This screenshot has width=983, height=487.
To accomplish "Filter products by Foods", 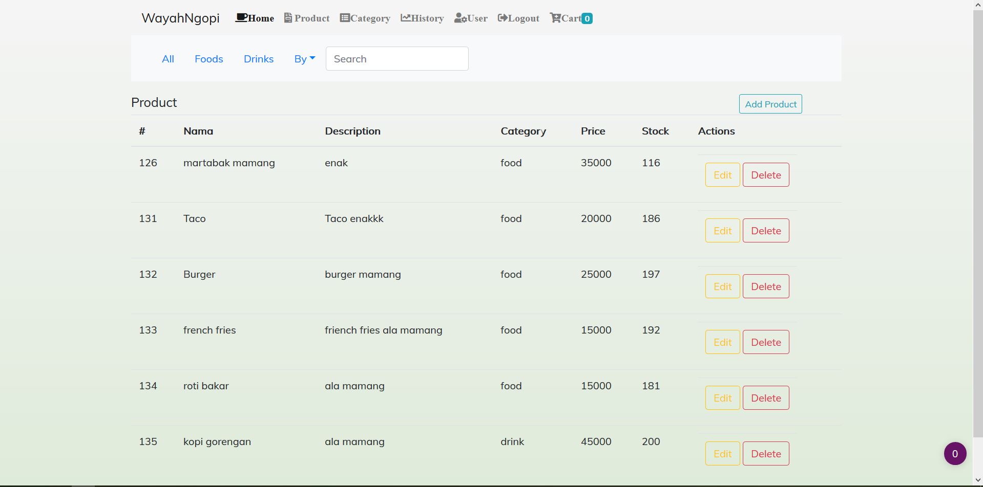I will pos(209,59).
